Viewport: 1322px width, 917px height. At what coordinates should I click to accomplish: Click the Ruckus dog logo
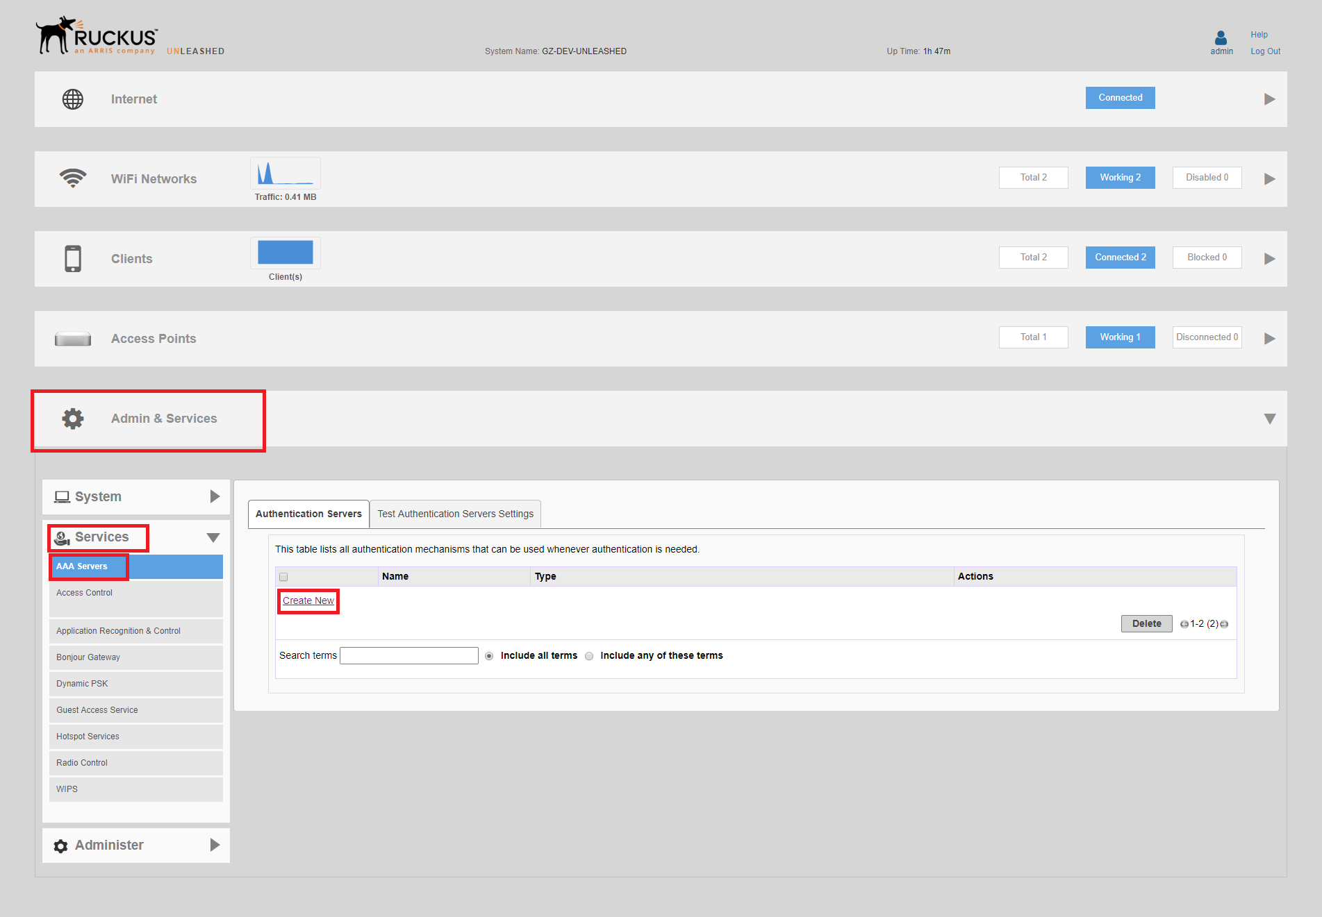point(56,35)
